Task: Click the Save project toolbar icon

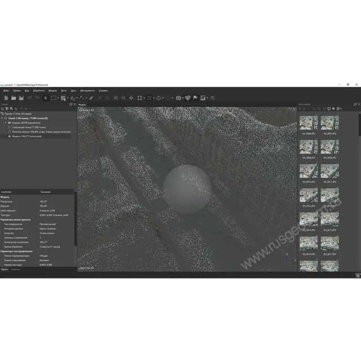Action: [21, 98]
